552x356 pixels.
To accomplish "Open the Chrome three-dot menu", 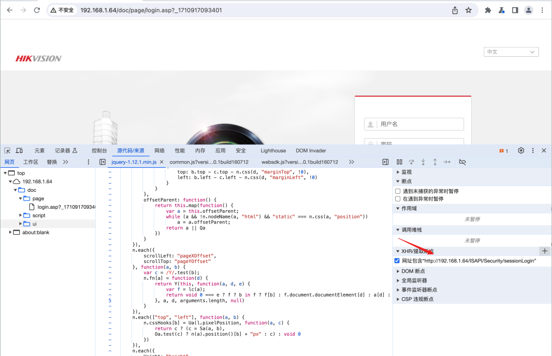I will tap(542, 10).
